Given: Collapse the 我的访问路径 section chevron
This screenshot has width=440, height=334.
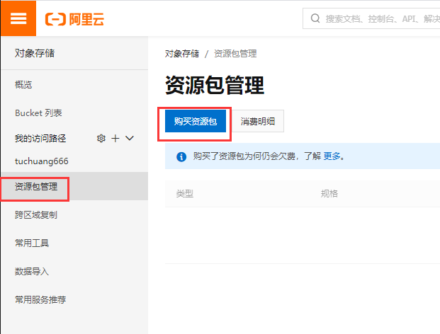Looking at the screenshot, I should [130, 139].
